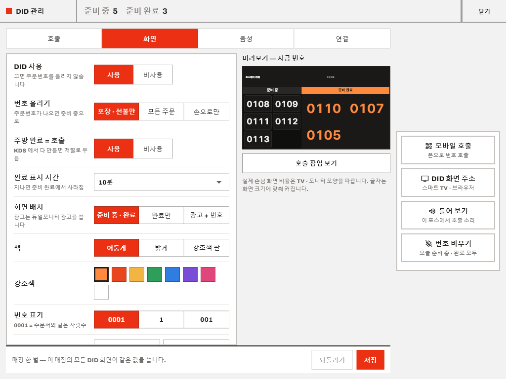Set 번호 표기 format to 1

(x=162, y=319)
